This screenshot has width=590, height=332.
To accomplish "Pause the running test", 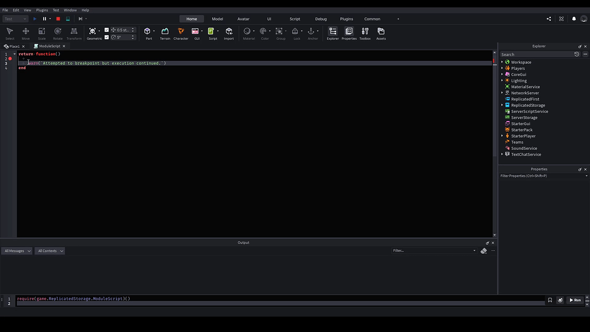I will click(x=44, y=19).
